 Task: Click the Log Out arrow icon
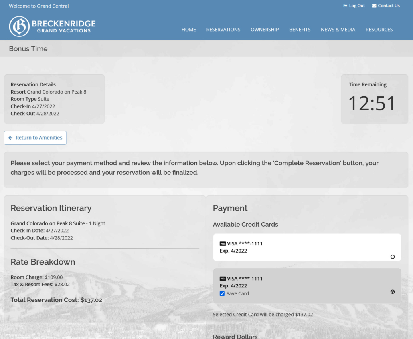(345, 6)
